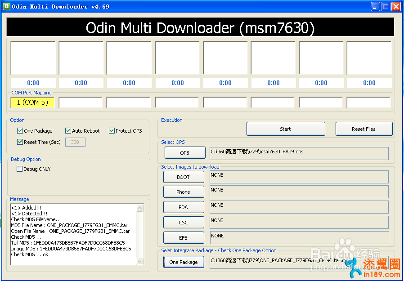This screenshot has width=404, height=281.
Task: Click the 'MD5 File Name' log line
Action: (69, 225)
